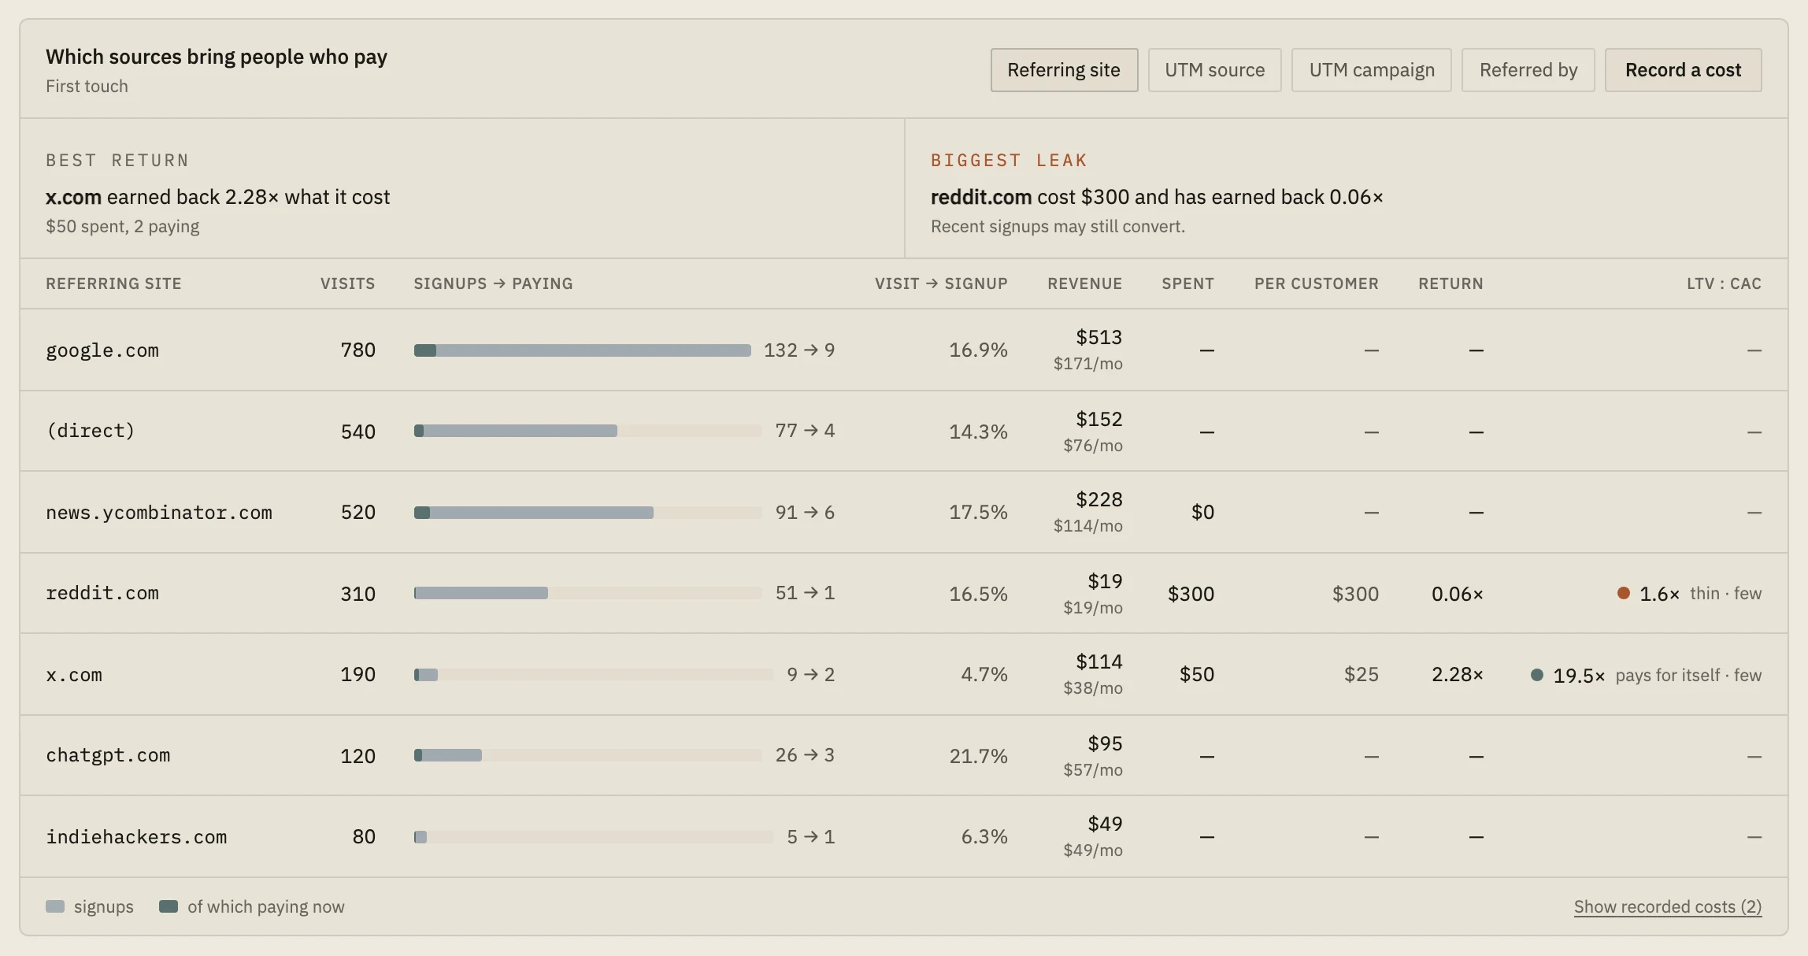Click the $0 spent value for news.ycombinator.com
Image resolution: width=1808 pixels, height=956 pixels.
pyautogui.click(x=1202, y=512)
